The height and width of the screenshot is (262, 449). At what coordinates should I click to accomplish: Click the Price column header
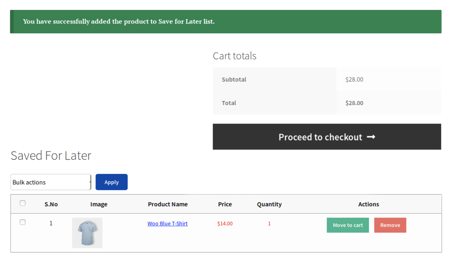point(225,204)
